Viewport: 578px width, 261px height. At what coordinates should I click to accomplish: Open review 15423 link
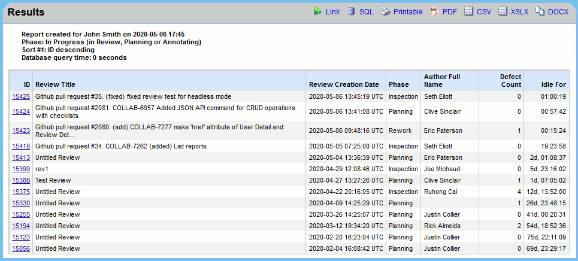(21, 130)
